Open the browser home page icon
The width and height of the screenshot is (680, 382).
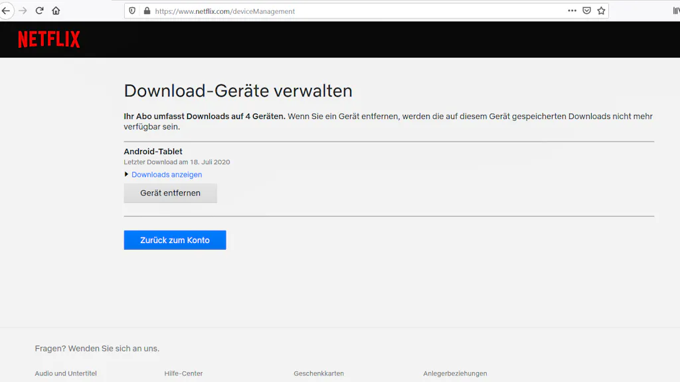click(56, 11)
